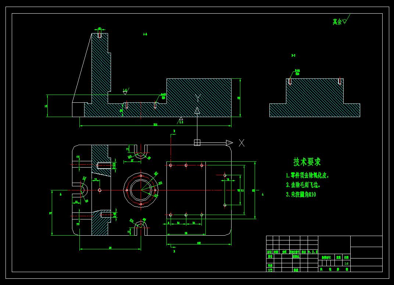This screenshot has width=394, height=285.
Task: Click the 1:1 scale value in title block
Action: [x=347, y=264]
